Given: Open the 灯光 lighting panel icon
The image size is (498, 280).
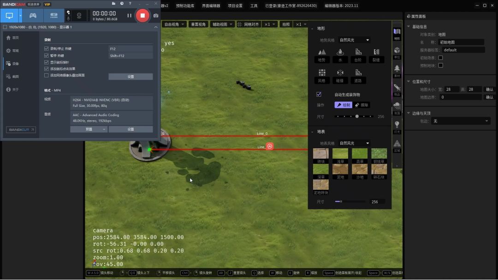Looking at the screenshot, I should [x=397, y=126].
